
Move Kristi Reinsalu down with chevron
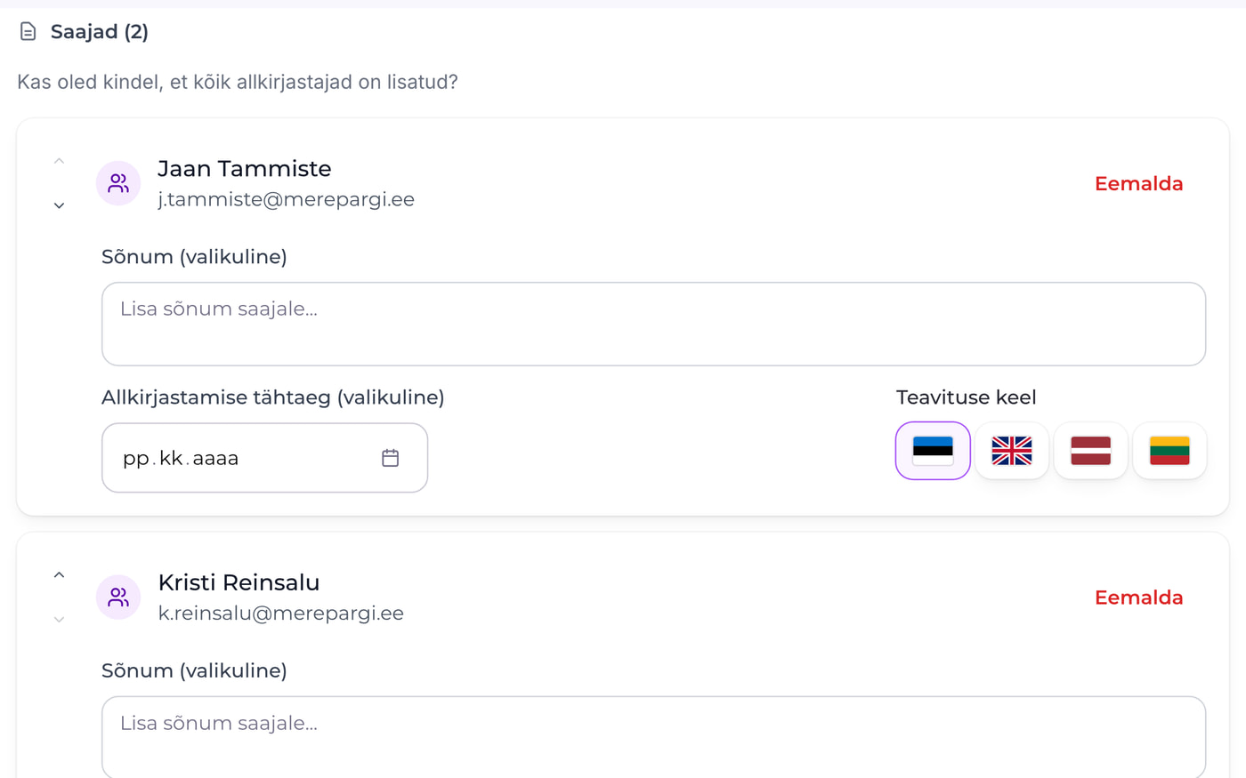point(59,620)
